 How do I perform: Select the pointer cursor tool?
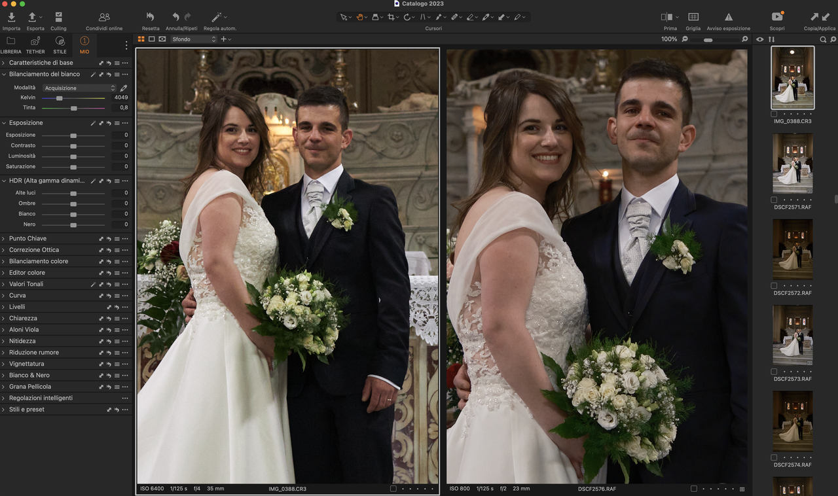[344, 17]
